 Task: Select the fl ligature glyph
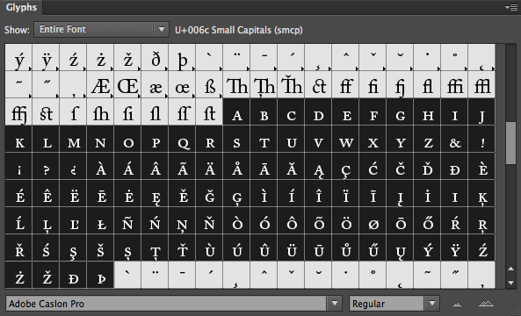click(427, 84)
